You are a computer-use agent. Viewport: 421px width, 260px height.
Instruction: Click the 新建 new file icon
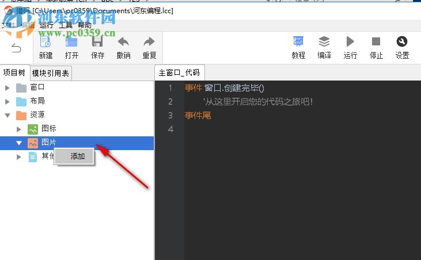(x=45, y=41)
